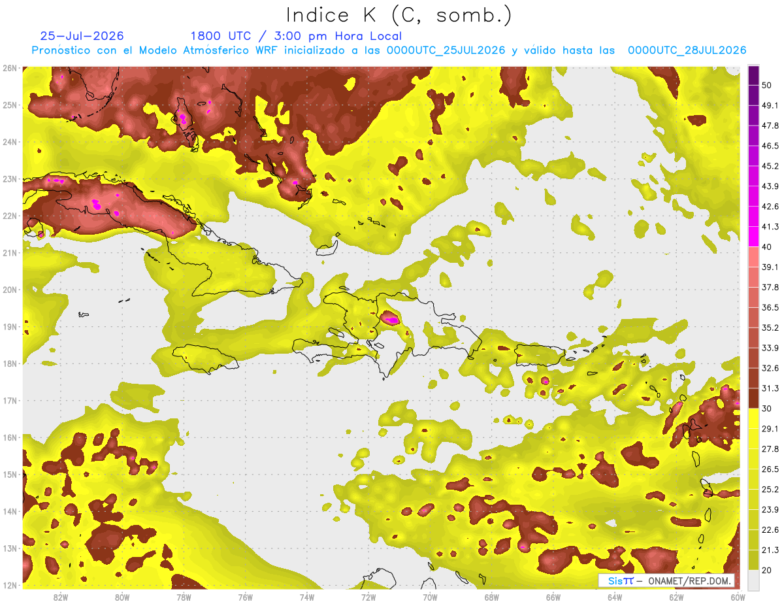Viewport: 784px width, 606px height.
Task: Click '1800 UTC / 3:00 pm Hora Local' text
Action: click(296, 36)
